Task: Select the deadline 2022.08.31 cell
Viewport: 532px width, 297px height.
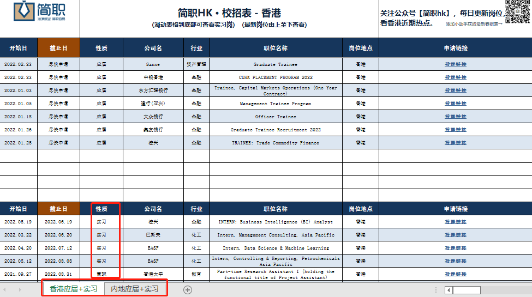Action: [58, 274]
